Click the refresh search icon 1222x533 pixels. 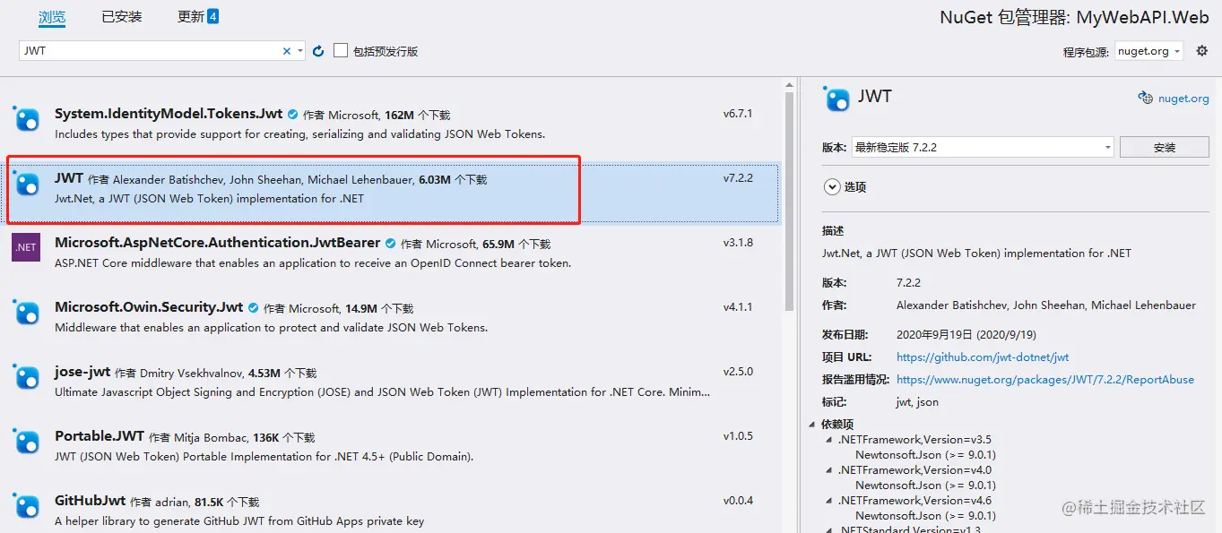coord(318,51)
